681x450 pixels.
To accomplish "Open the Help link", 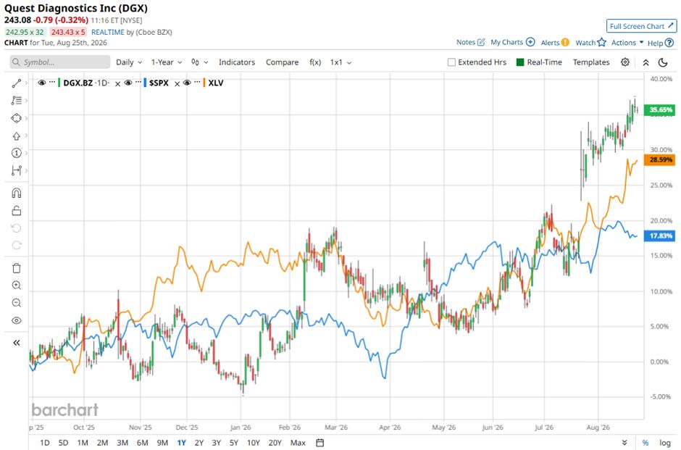I will (661, 43).
